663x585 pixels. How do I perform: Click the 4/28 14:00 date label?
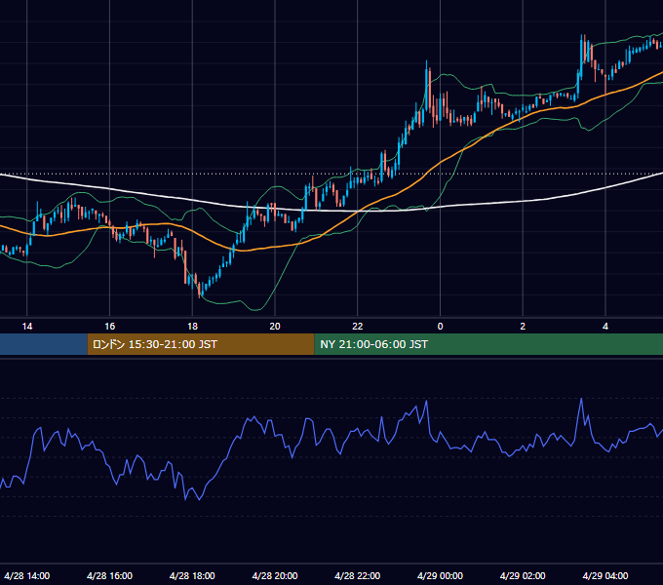tap(27, 576)
